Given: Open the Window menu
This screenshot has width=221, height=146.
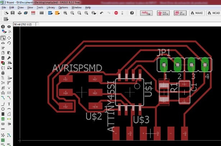Looking at the screenshot, I should point(77,8).
